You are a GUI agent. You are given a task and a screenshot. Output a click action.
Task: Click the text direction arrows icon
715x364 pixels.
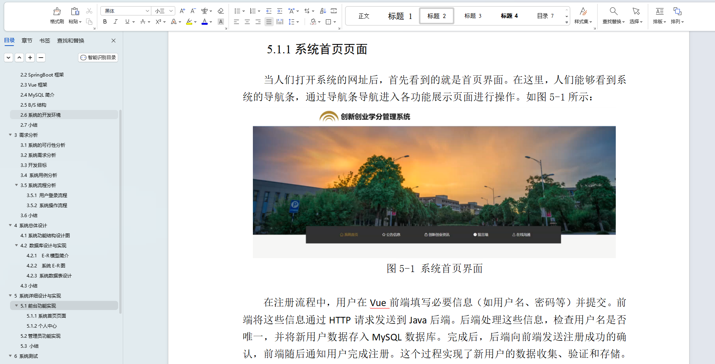point(307,11)
